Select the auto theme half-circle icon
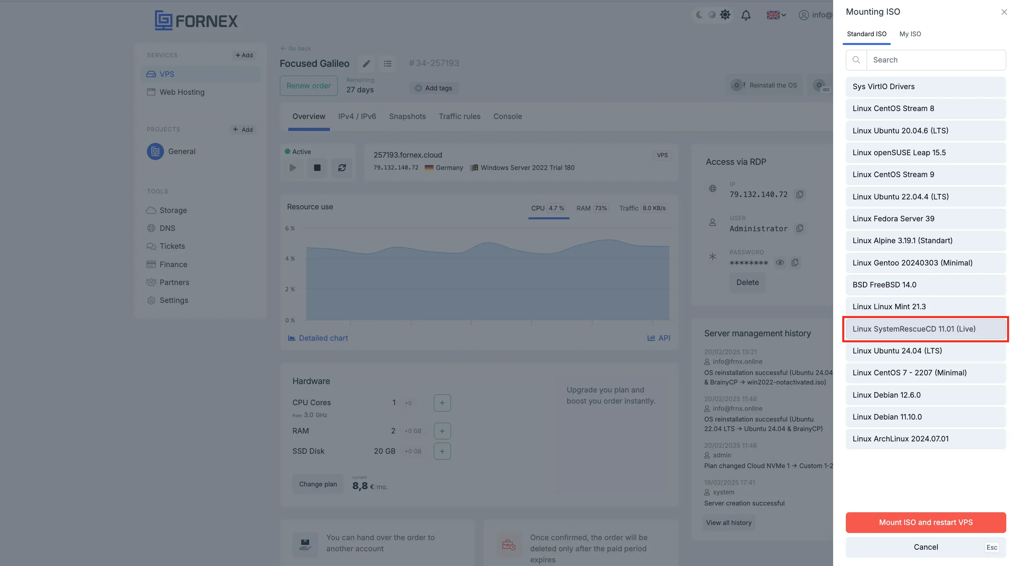The image size is (1019, 566). [x=712, y=15]
